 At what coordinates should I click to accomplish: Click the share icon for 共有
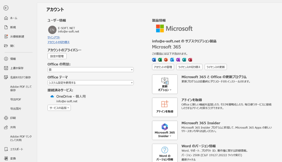tap(6, 127)
